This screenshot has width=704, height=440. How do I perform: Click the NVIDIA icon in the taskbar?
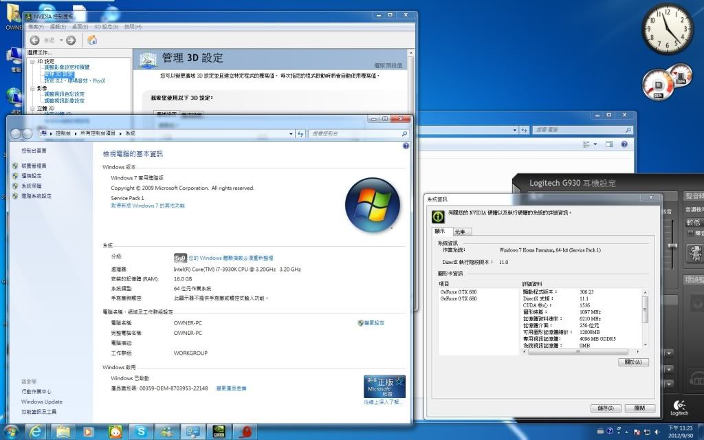pyautogui.click(x=219, y=431)
